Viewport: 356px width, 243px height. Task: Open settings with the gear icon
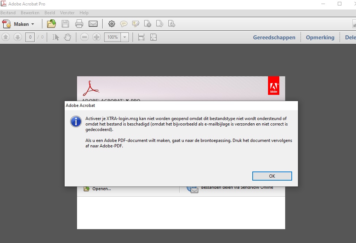click(112, 24)
